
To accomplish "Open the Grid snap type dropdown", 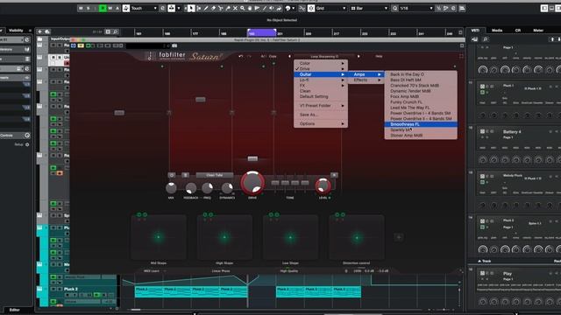I will tap(331, 8).
